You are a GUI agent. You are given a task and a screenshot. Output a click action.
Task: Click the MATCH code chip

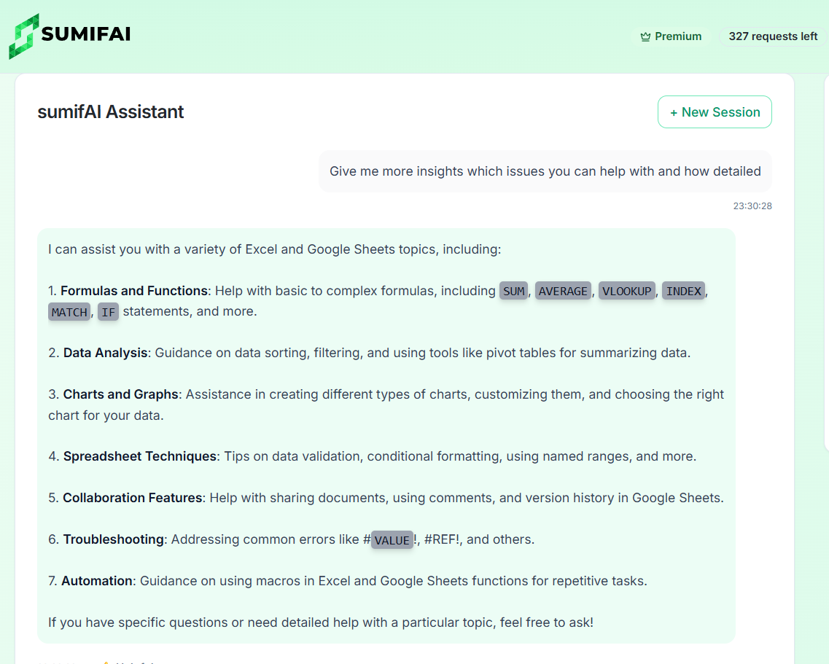[x=69, y=312]
